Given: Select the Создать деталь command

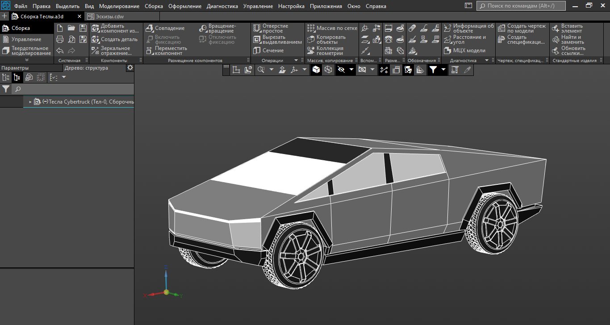Looking at the screenshot, I should click(114, 39).
